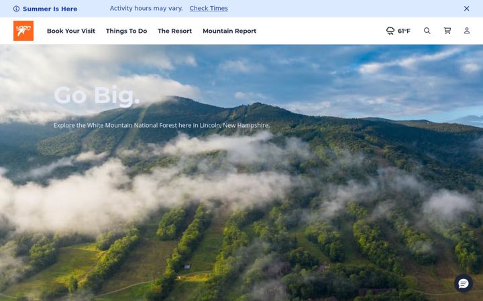Click the orange Loon Mountain logo

(23, 31)
